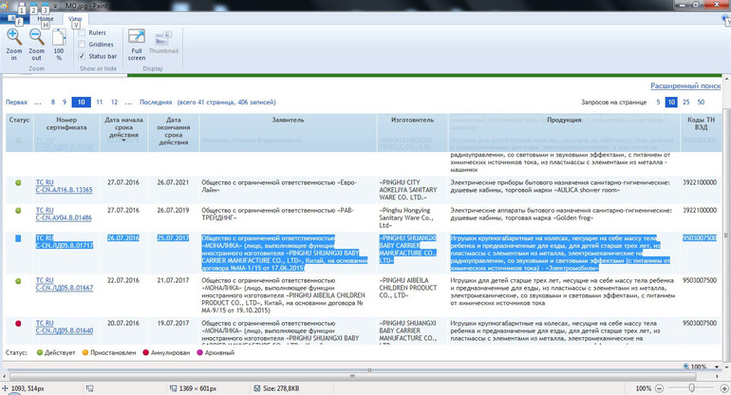The image size is (731, 395).
Task: Switch to the Home ribbon tab
Action: 45,18
